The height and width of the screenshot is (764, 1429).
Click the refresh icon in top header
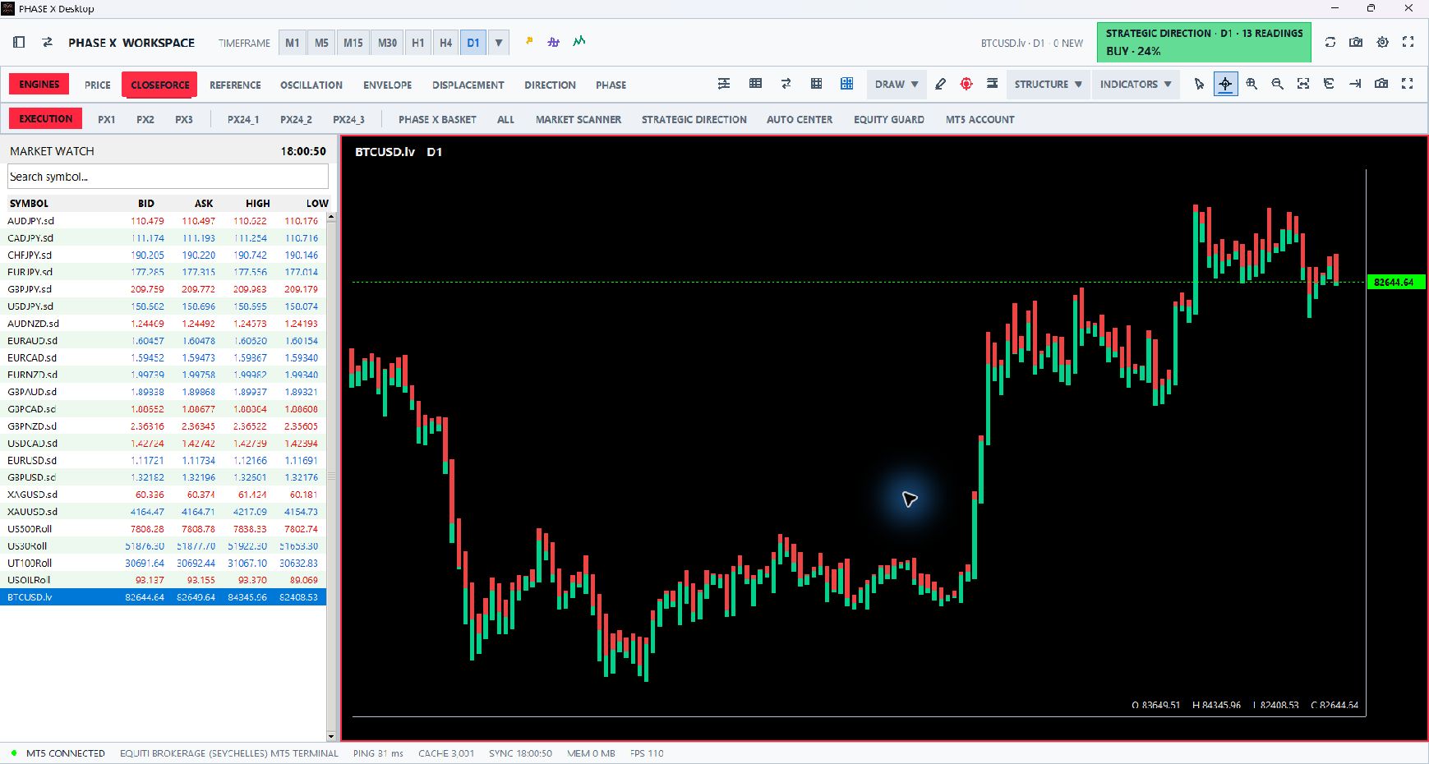[1330, 42]
